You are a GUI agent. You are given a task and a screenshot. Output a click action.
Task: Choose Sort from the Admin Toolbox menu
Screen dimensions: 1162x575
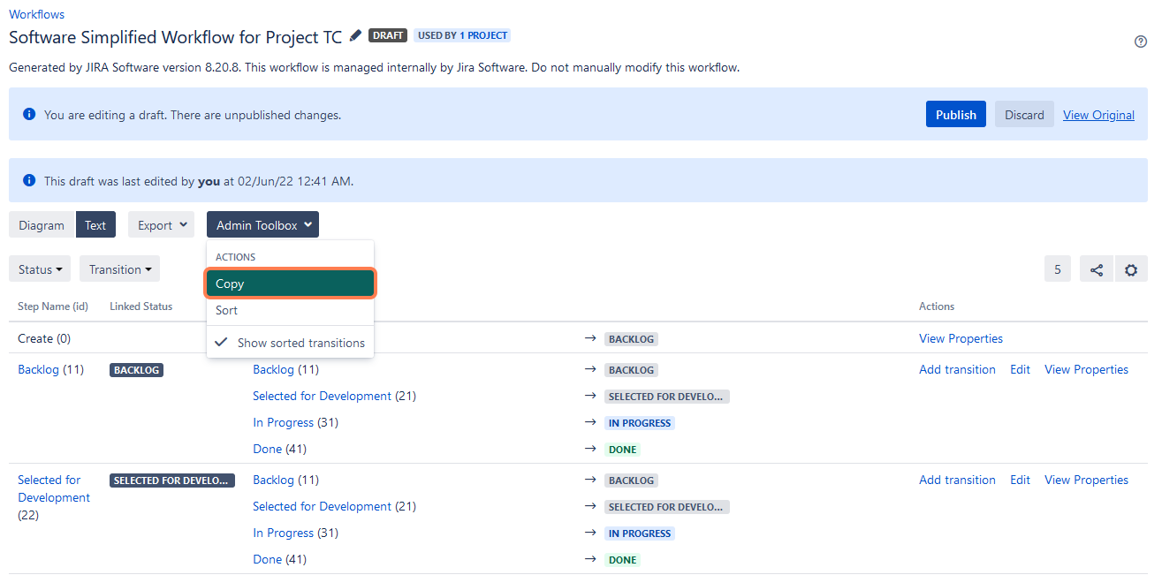[x=226, y=310]
